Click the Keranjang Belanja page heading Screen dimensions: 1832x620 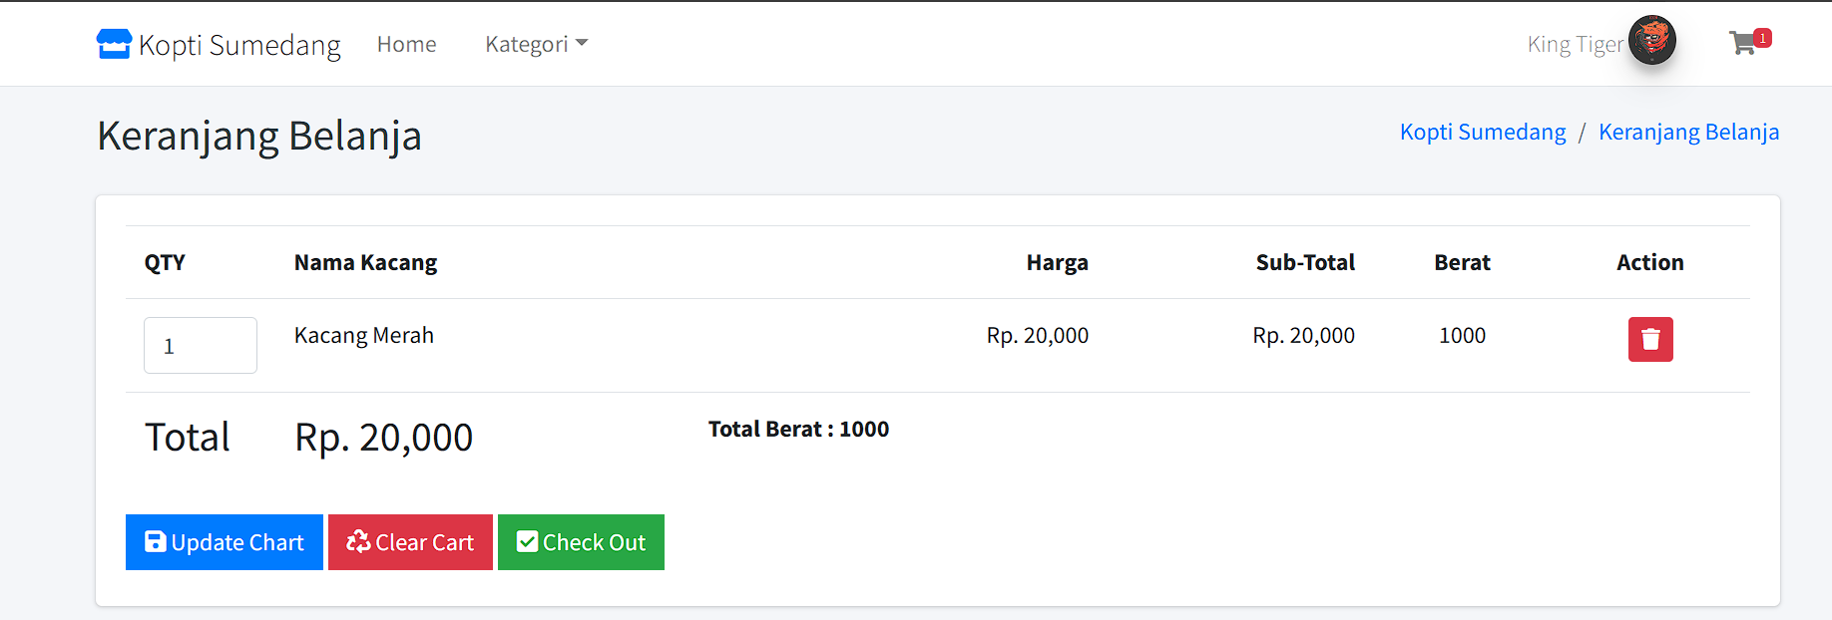coord(259,136)
